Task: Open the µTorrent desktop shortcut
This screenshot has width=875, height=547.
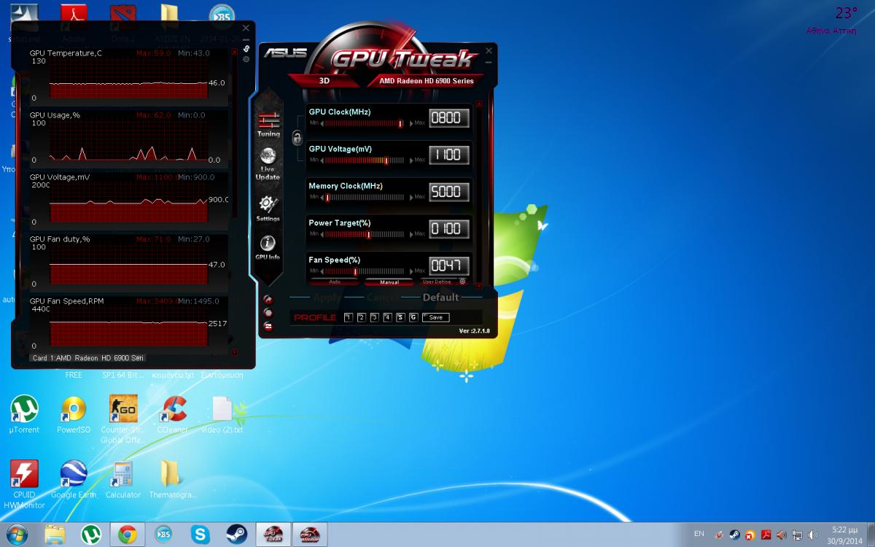Action: [x=24, y=414]
